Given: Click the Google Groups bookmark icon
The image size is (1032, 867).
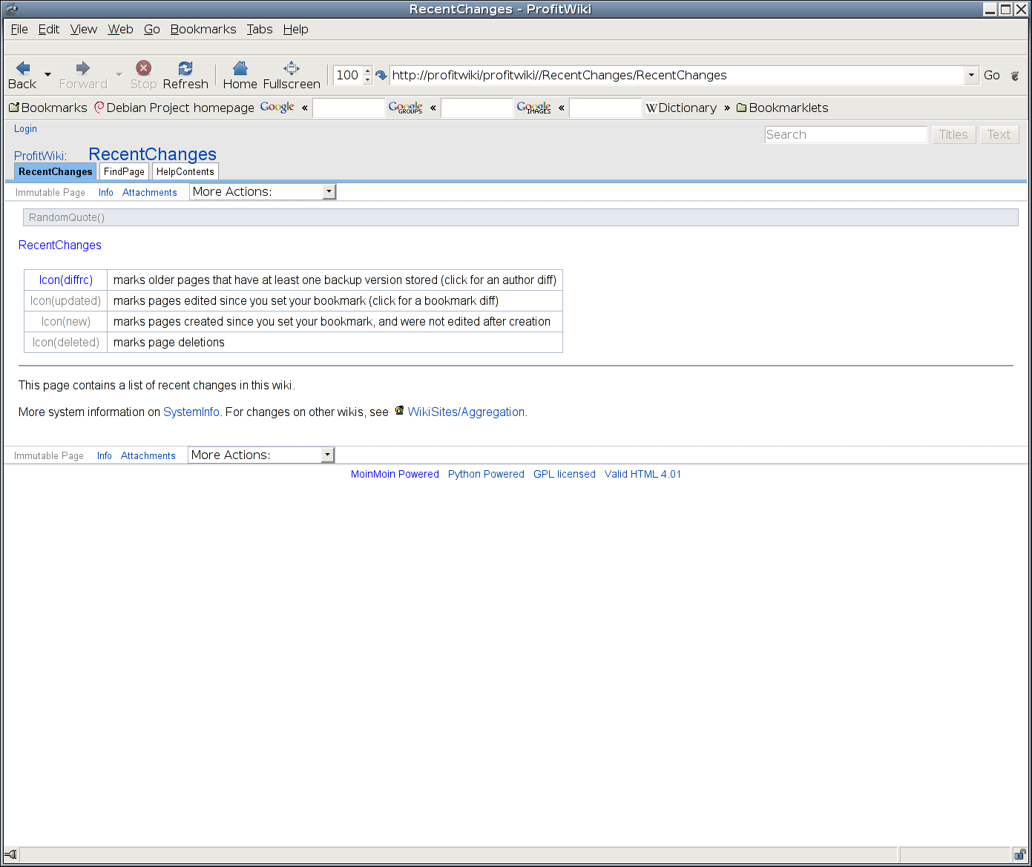Looking at the screenshot, I should click(405, 108).
